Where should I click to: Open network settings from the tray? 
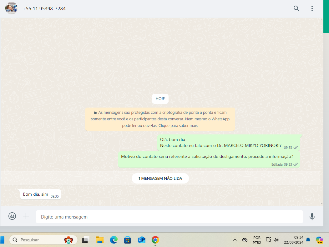(x=269, y=240)
